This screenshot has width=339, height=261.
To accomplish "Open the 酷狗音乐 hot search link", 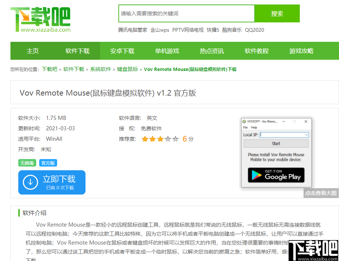I will [232, 30].
